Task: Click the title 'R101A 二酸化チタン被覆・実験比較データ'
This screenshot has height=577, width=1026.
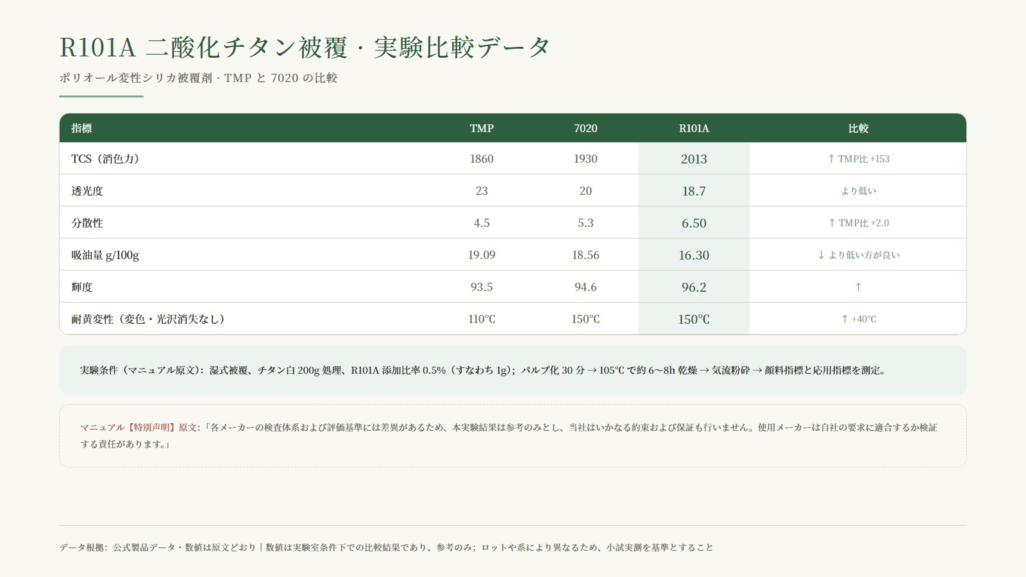Action: (x=305, y=47)
